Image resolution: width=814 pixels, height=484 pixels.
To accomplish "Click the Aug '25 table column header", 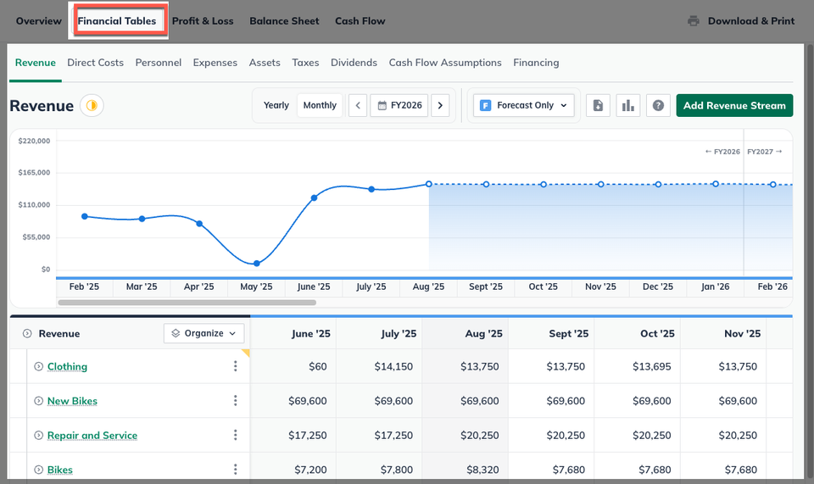I will coord(466,334).
